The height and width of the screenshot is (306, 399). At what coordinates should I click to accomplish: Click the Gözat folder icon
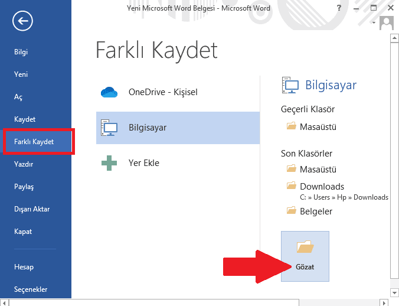(305, 246)
